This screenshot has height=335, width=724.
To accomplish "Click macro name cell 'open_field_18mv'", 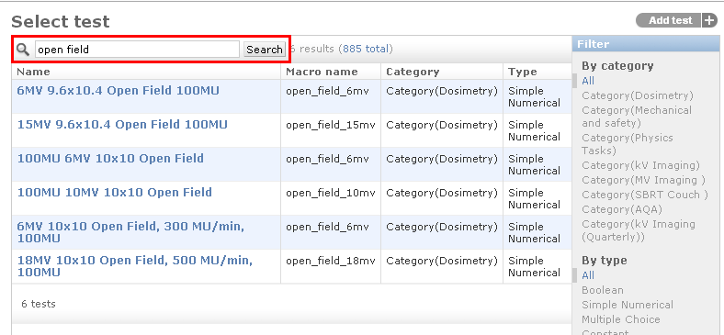I will (331, 261).
